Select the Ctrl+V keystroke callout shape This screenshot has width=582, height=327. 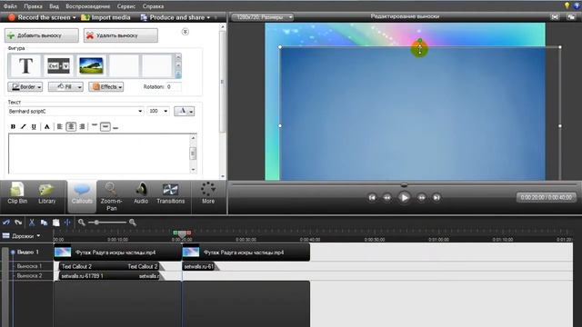point(58,66)
